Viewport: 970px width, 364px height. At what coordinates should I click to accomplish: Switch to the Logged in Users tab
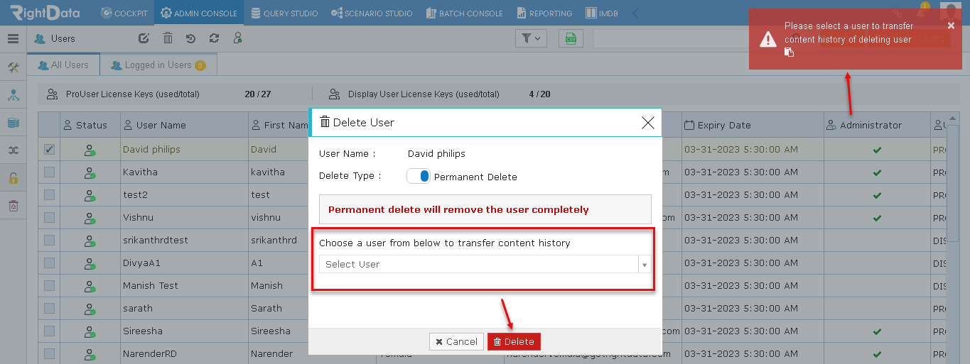(x=158, y=65)
